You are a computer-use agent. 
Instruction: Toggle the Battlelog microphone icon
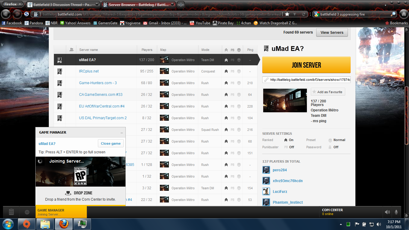pyautogui.click(x=396, y=212)
